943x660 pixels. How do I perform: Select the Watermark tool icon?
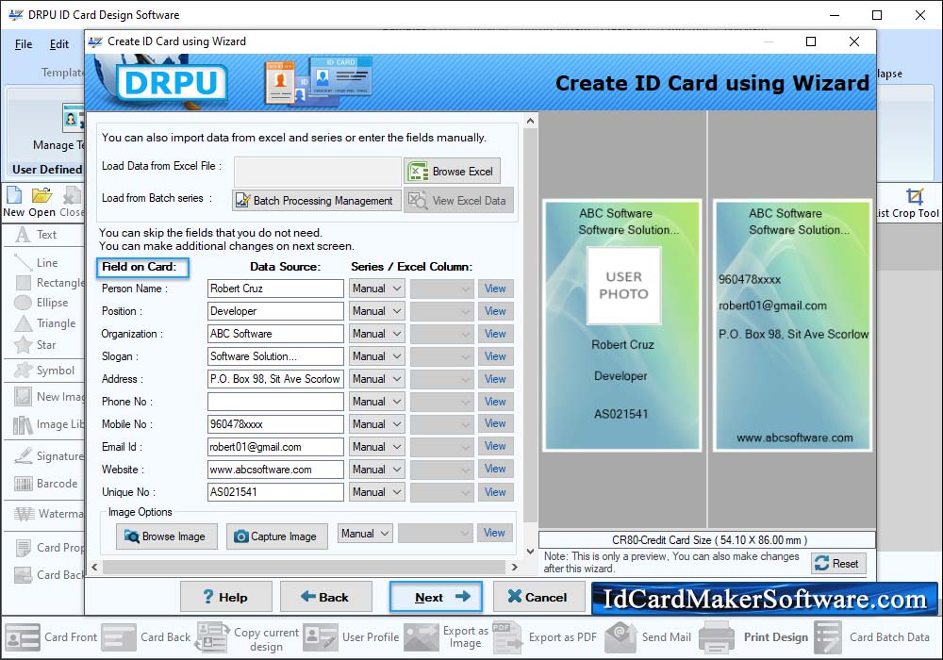(x=25, y=514)
